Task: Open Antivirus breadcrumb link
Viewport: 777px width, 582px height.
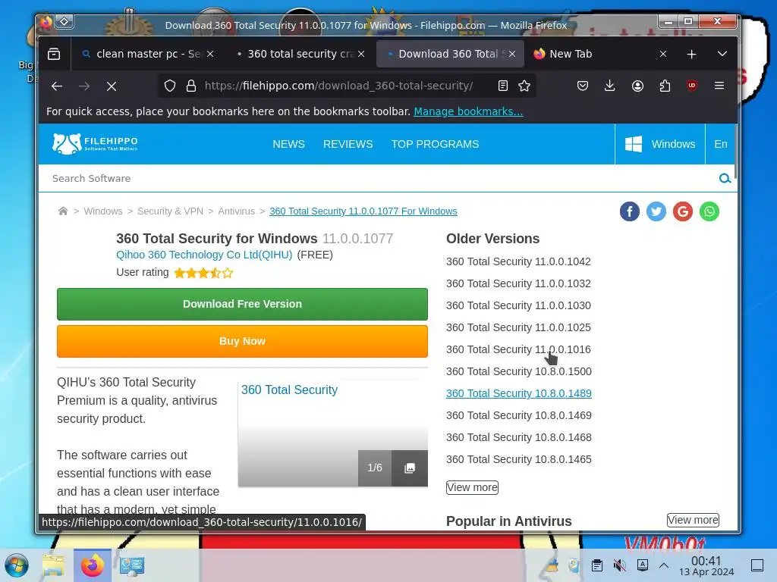Action: [237, 211]
